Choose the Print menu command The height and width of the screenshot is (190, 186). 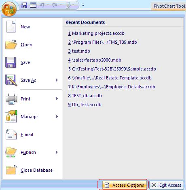(32, 99)
